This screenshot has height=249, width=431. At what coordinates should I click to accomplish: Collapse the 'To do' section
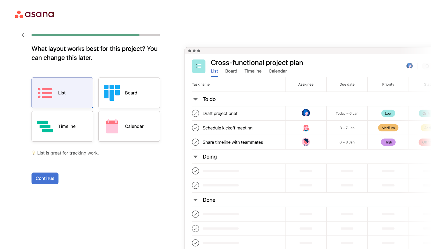pos(195,99)
